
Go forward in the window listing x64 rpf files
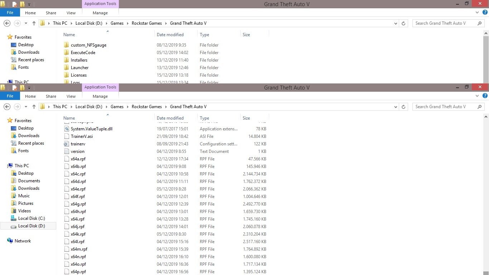17,107
